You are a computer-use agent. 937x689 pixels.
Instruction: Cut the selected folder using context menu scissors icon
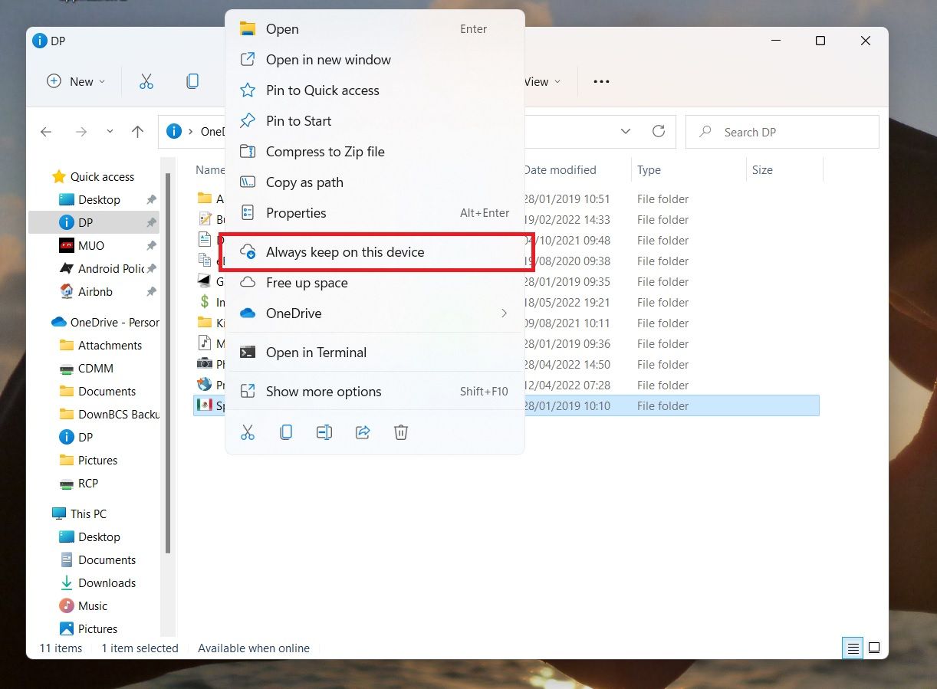[x=248, y=431]
